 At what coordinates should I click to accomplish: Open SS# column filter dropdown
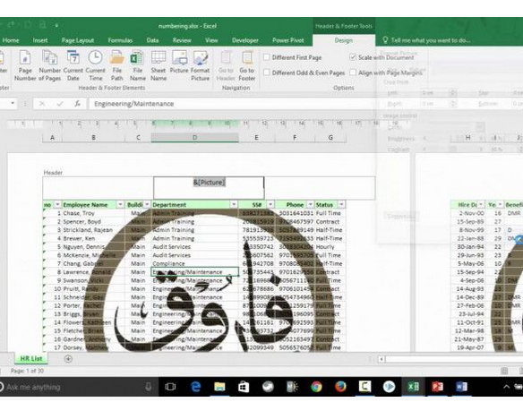pyautogui.click(x=270, y=204)
